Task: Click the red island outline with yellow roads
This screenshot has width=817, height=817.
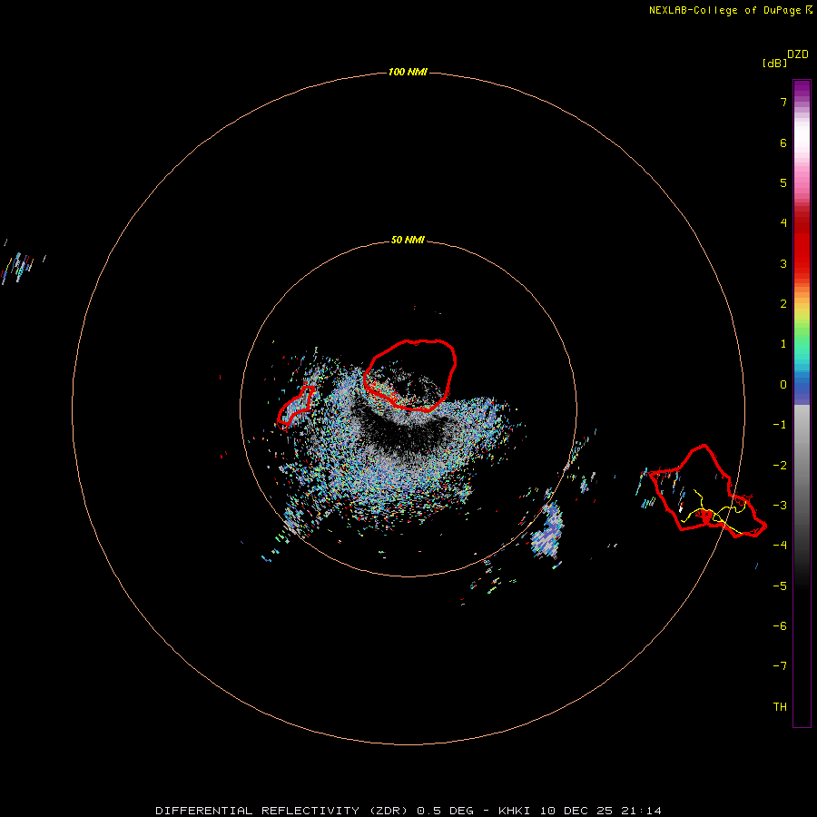Action: pos(707,491)
